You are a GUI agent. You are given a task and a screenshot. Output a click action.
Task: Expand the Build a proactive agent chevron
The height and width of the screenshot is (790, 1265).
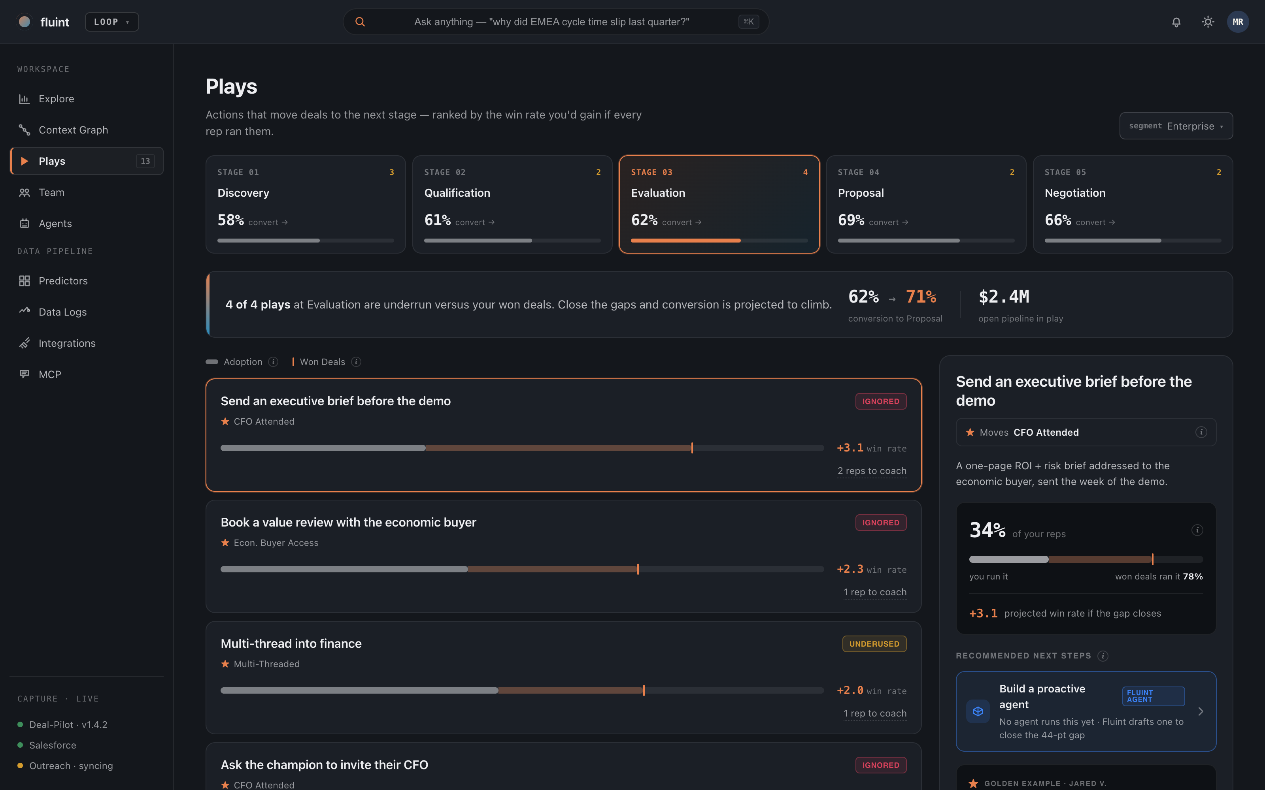(1201, 711)
